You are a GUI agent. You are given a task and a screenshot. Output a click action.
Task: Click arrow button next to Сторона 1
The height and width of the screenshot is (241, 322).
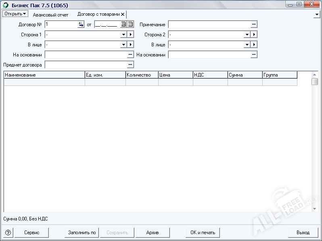pyautogui.click(x=130, y=35)
